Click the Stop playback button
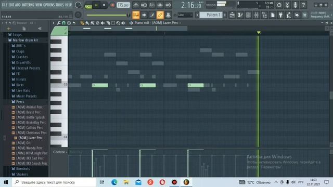Image resolution: width=333 pixels, height=187 pixels. point(104,5)
